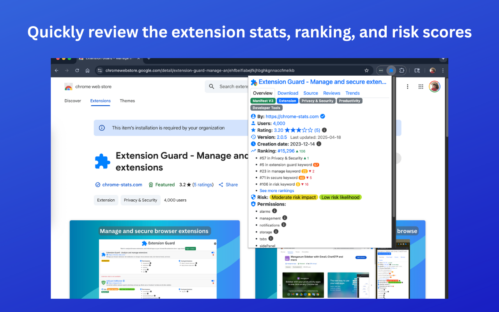The width and height of the screenshot is (499, 312).
Task: Click the Manage and secure browser extensions thumbnail
Action: pyautogui.click(x=155, y=259)
